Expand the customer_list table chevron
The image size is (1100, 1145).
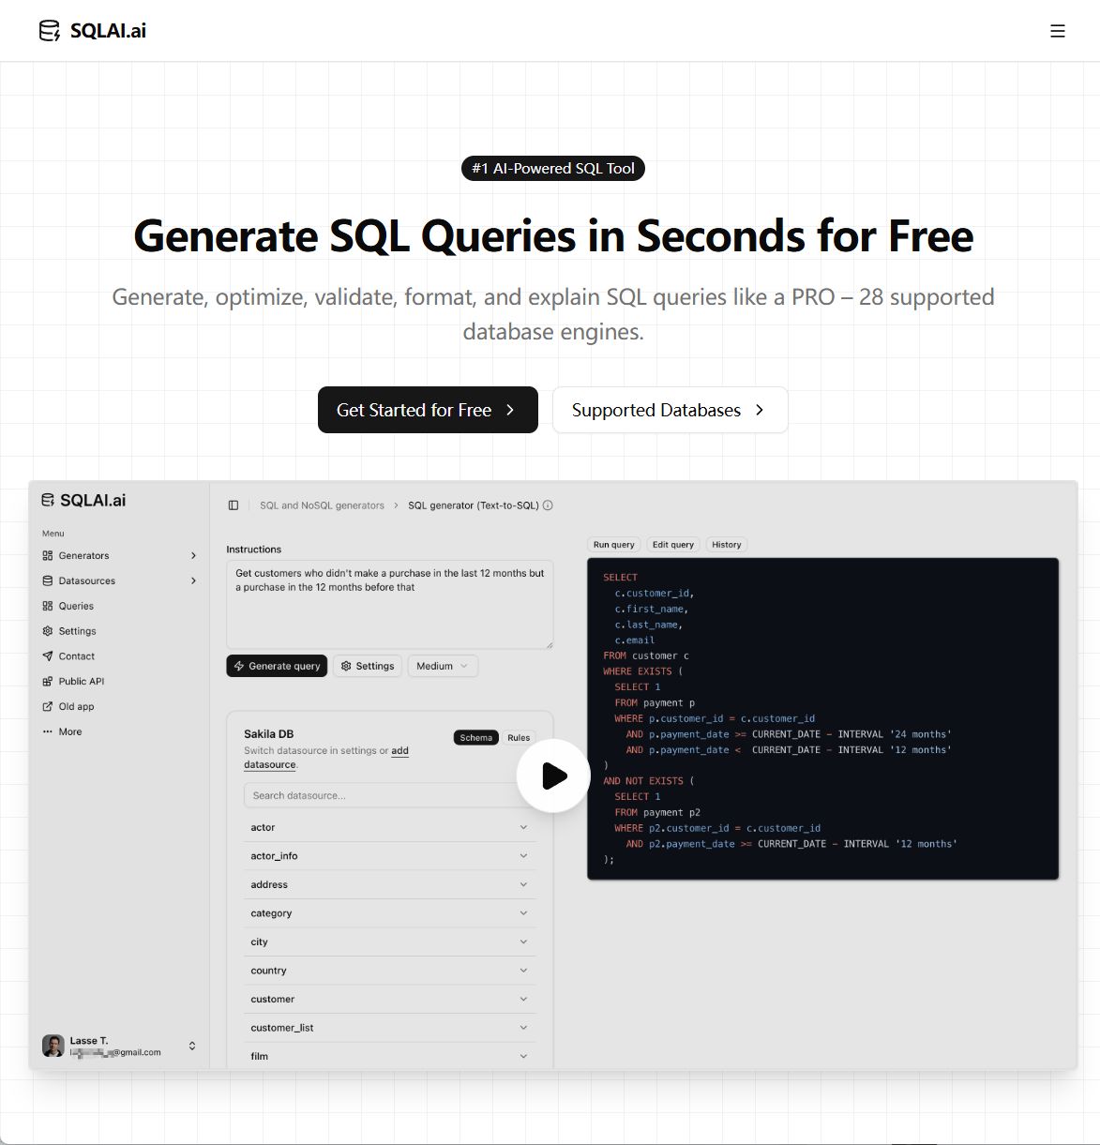(x=523, y=1028)
